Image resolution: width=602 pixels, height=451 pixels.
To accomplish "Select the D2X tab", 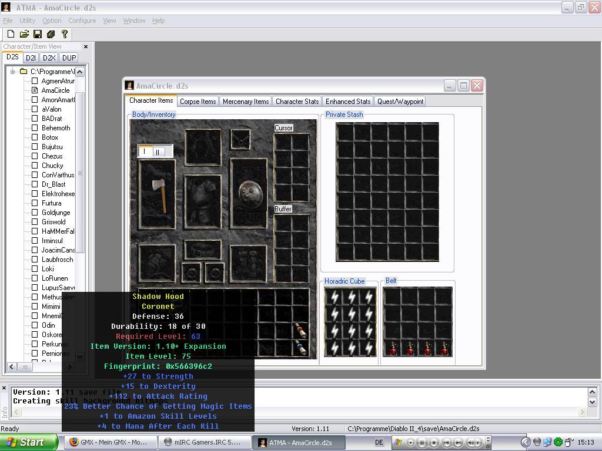I will (x=49, y=58).
